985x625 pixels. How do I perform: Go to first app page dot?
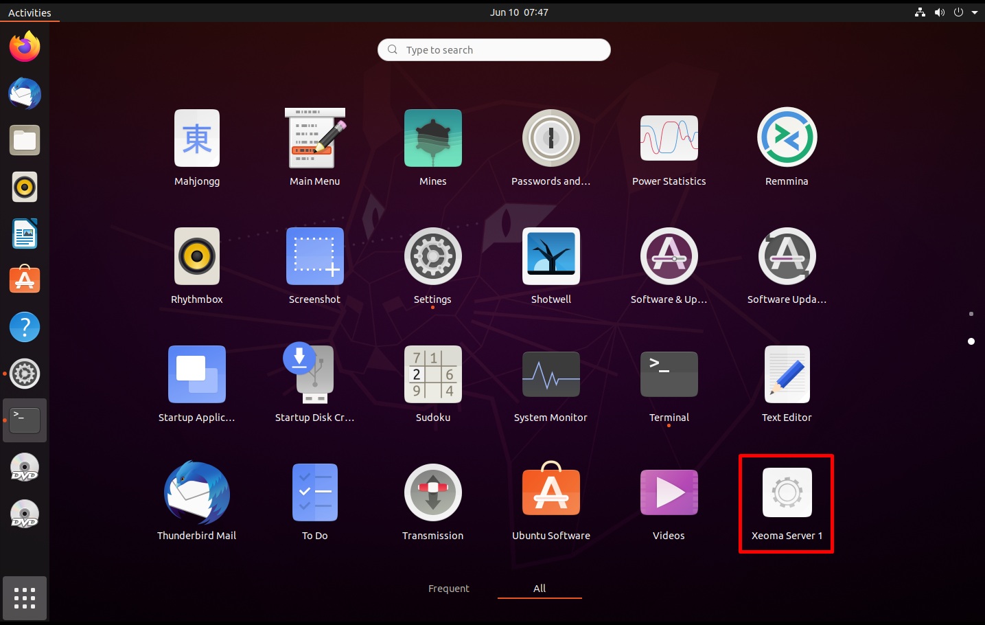coord(971,314)
